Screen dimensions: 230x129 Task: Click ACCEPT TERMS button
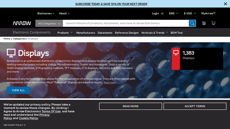[x=195, y=106]
